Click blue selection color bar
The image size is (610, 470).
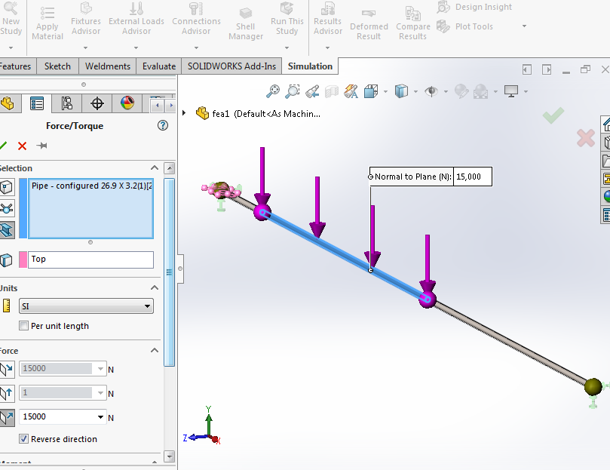23,208
